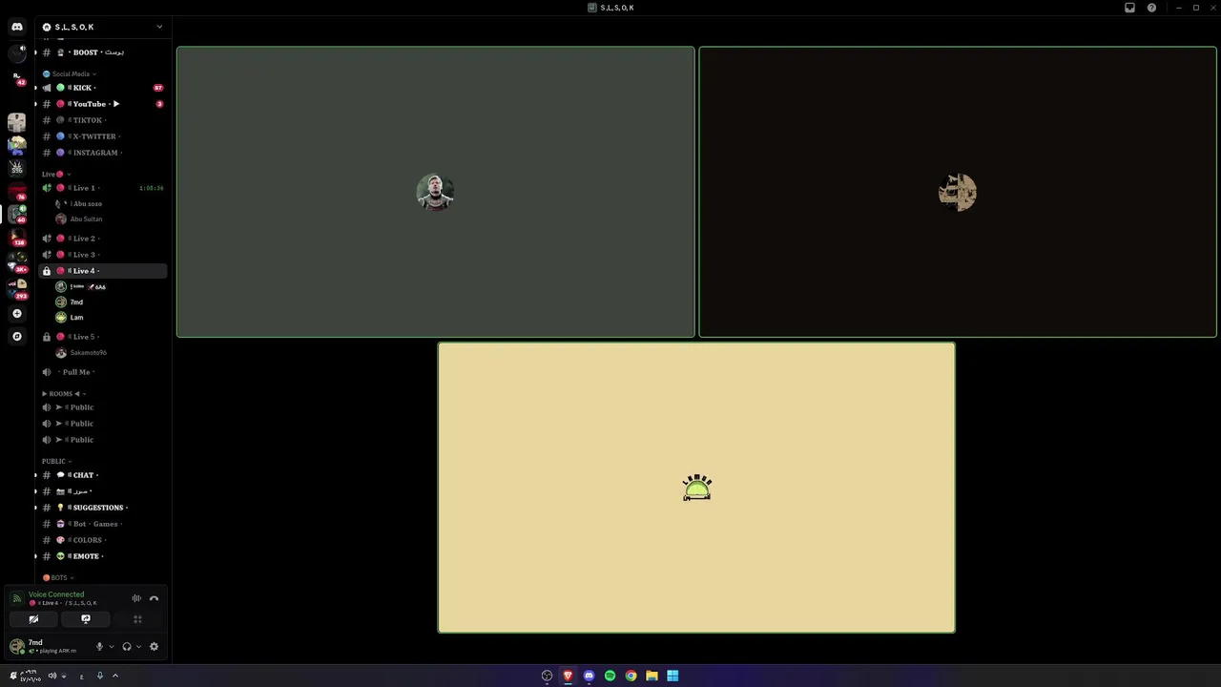1221x687 pixels.
Task: Open the SUGGESTIONS channel
Action: (x=103, y=508)
